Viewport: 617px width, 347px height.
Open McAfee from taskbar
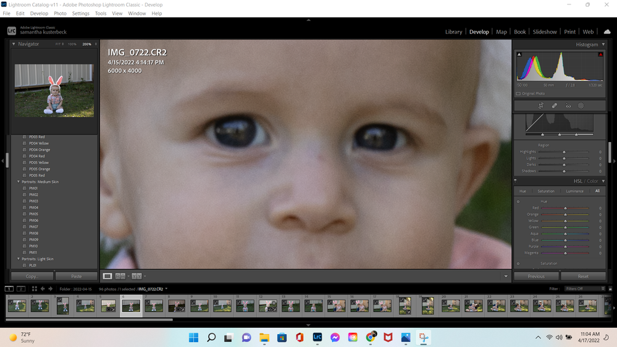pos(388,338)
